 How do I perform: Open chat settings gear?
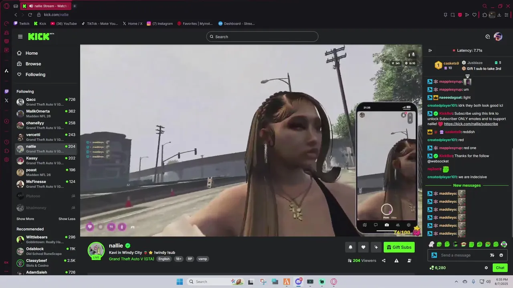pos(486,268)
